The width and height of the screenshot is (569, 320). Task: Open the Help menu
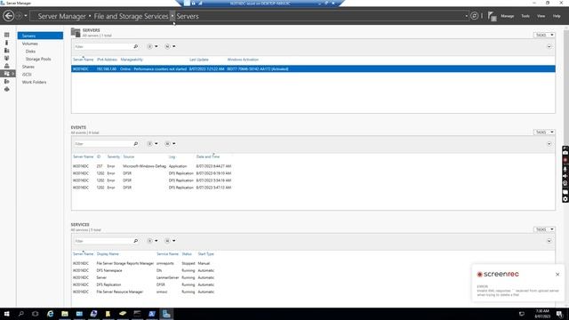click(557, 16)
